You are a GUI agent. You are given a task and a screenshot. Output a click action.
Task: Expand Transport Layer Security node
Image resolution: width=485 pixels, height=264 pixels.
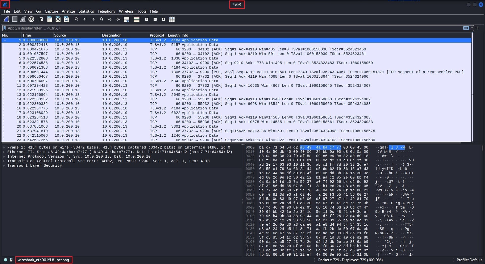[x=4, y=165]
